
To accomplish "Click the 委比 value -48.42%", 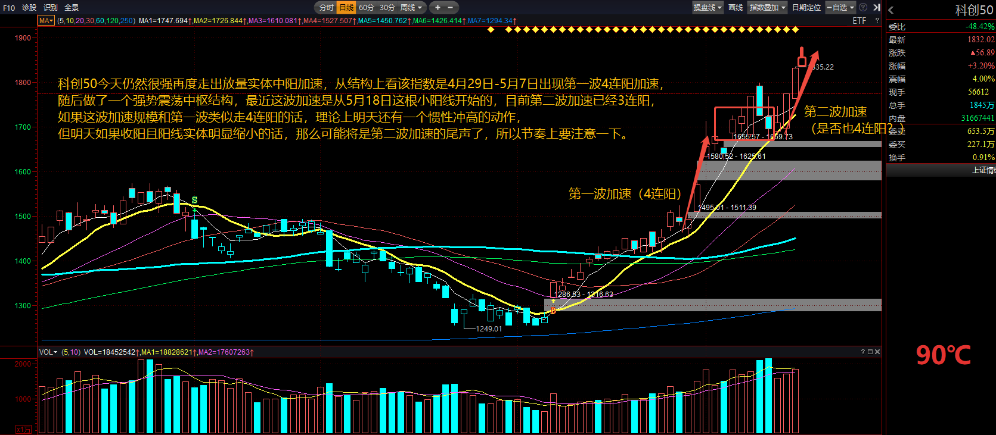I will pos(980,27).
